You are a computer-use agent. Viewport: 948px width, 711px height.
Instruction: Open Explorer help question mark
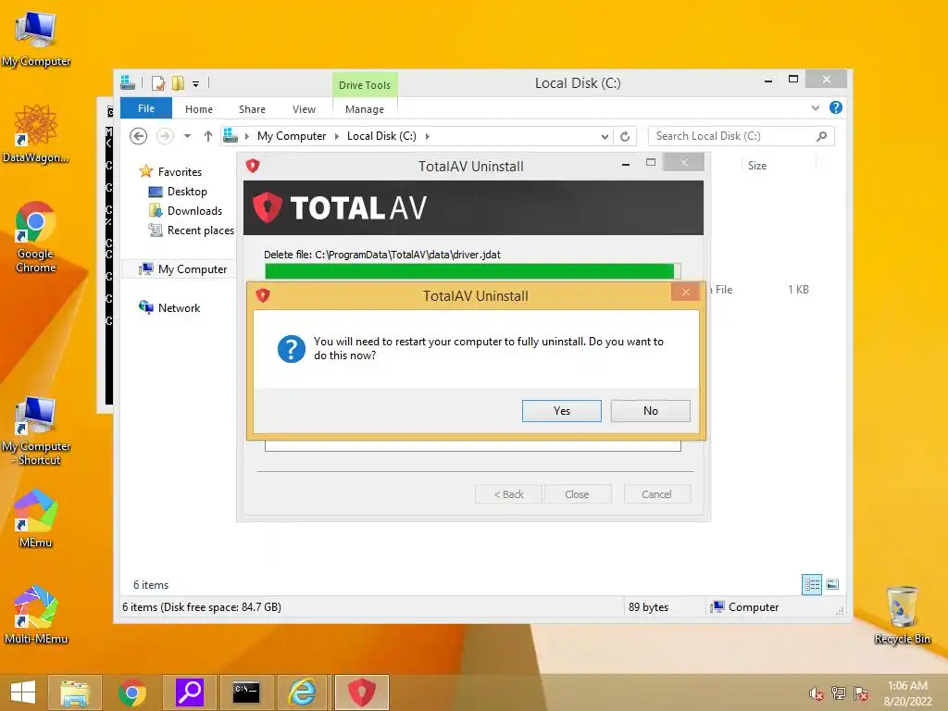836,107
